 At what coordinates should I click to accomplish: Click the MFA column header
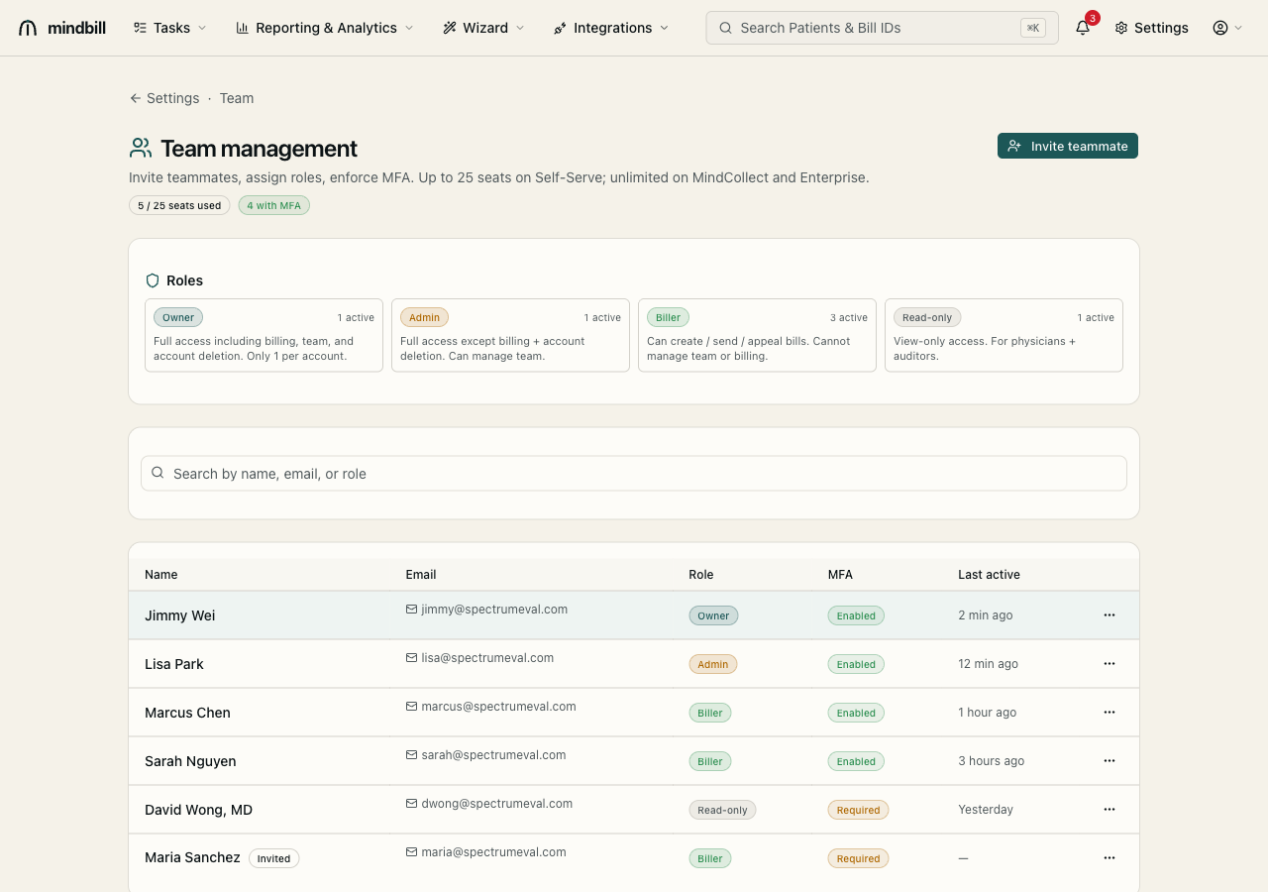(x=840, y=574)
